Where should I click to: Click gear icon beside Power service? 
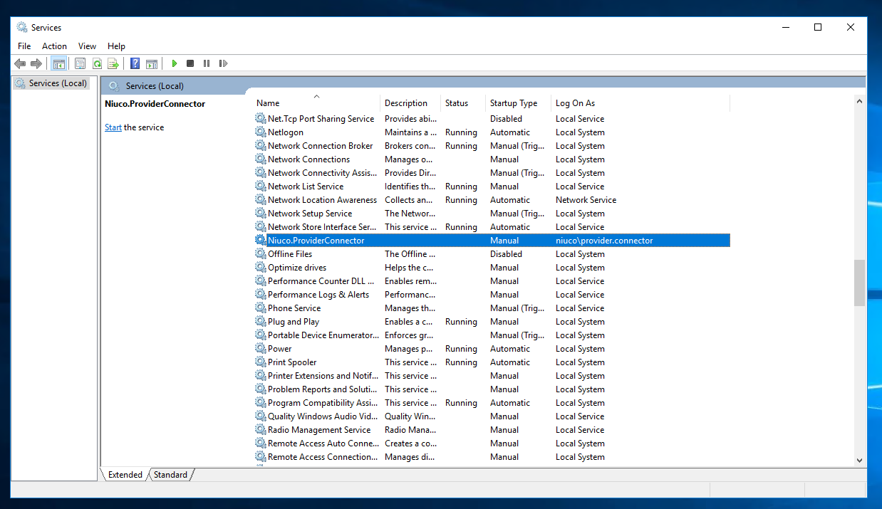[x=261, y=349]
